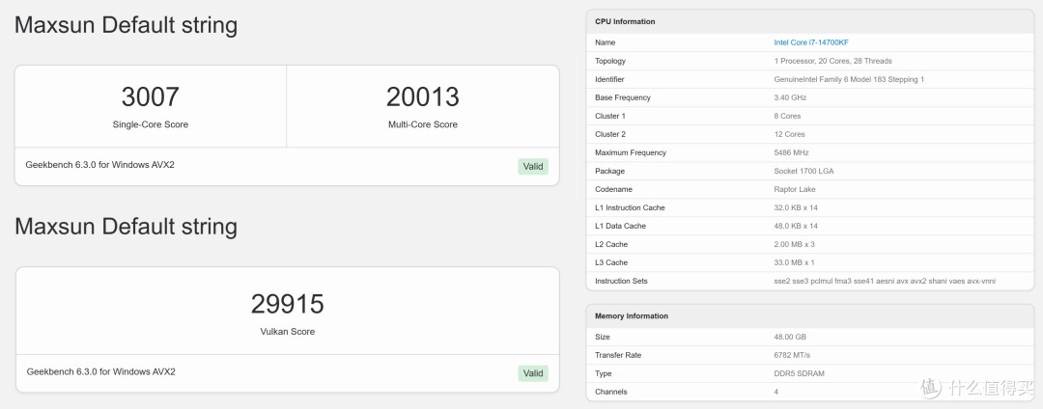
Task: Select the Cluster 1 value 8 Cores
Action: click(x=787, y=116)
